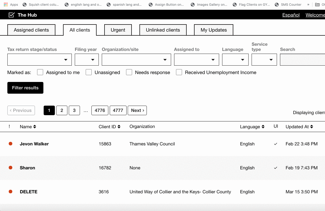325x211 pixels.
Task: Toggle the Needs response checkbox
Action: [x=129, y=72]
